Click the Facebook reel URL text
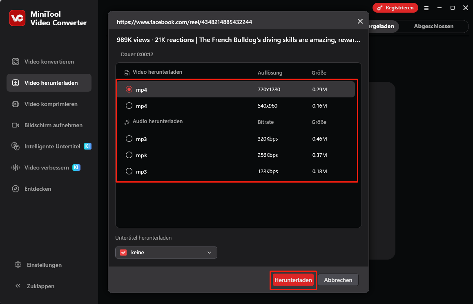This screenshot has width=473, height=304. pos(184,22)
